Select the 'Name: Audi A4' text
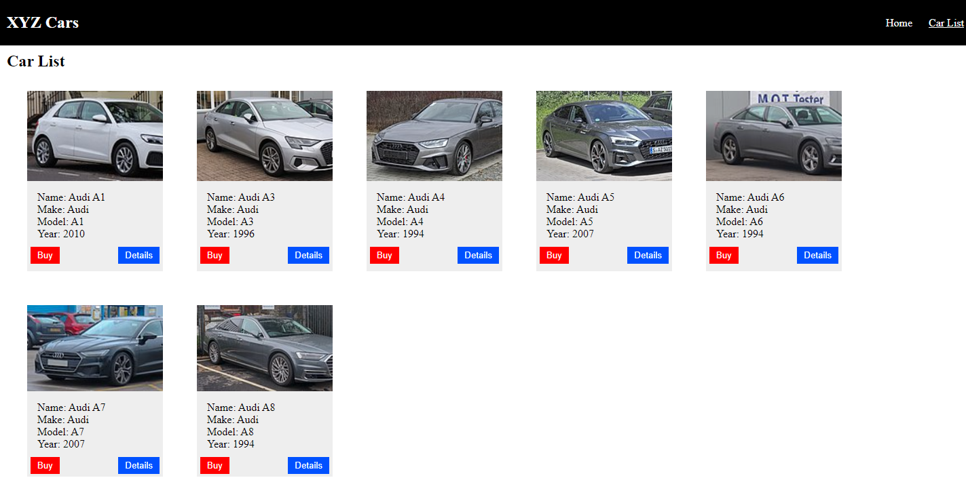 coord(411,197)
